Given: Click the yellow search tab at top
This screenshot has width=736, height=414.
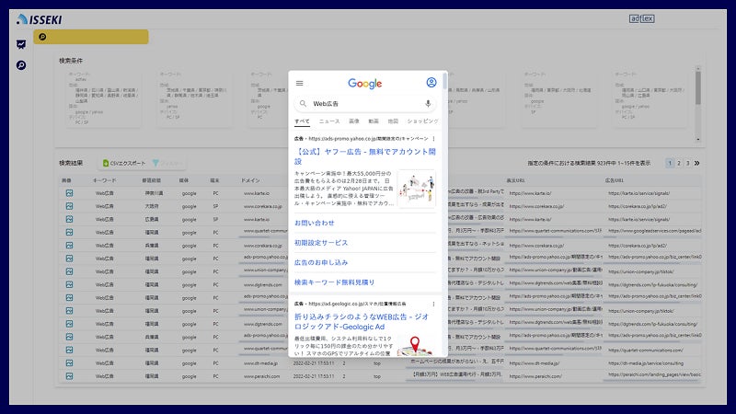Looking at the screenshot, I should click(91, 37).
